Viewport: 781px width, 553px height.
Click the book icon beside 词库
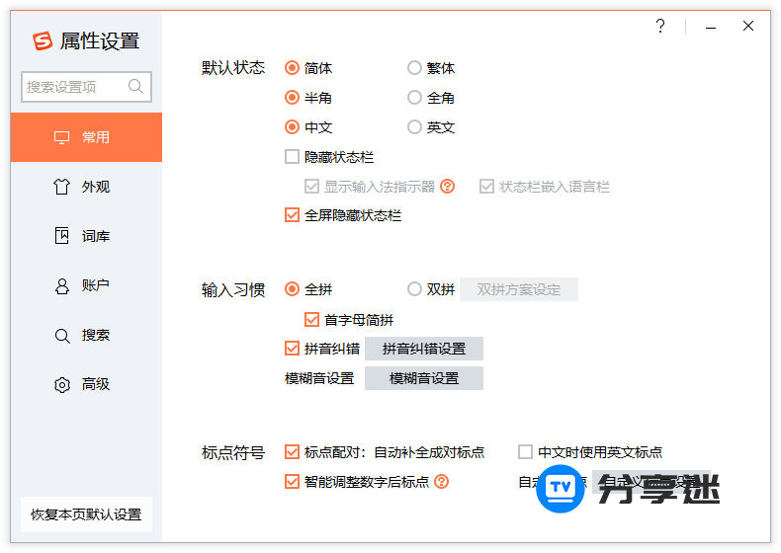(61, 235)
